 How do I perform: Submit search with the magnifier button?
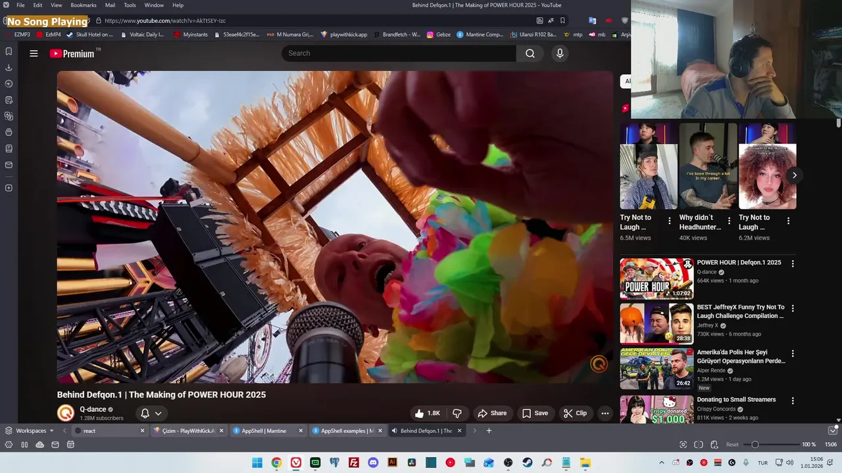click(x=530, y=53)
